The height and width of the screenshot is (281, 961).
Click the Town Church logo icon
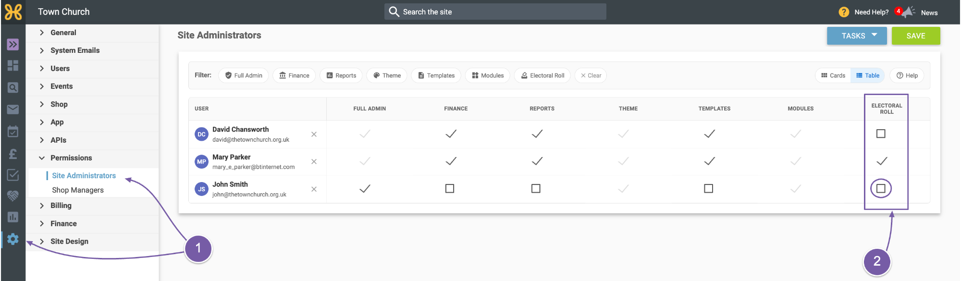(x=13, y=12)
